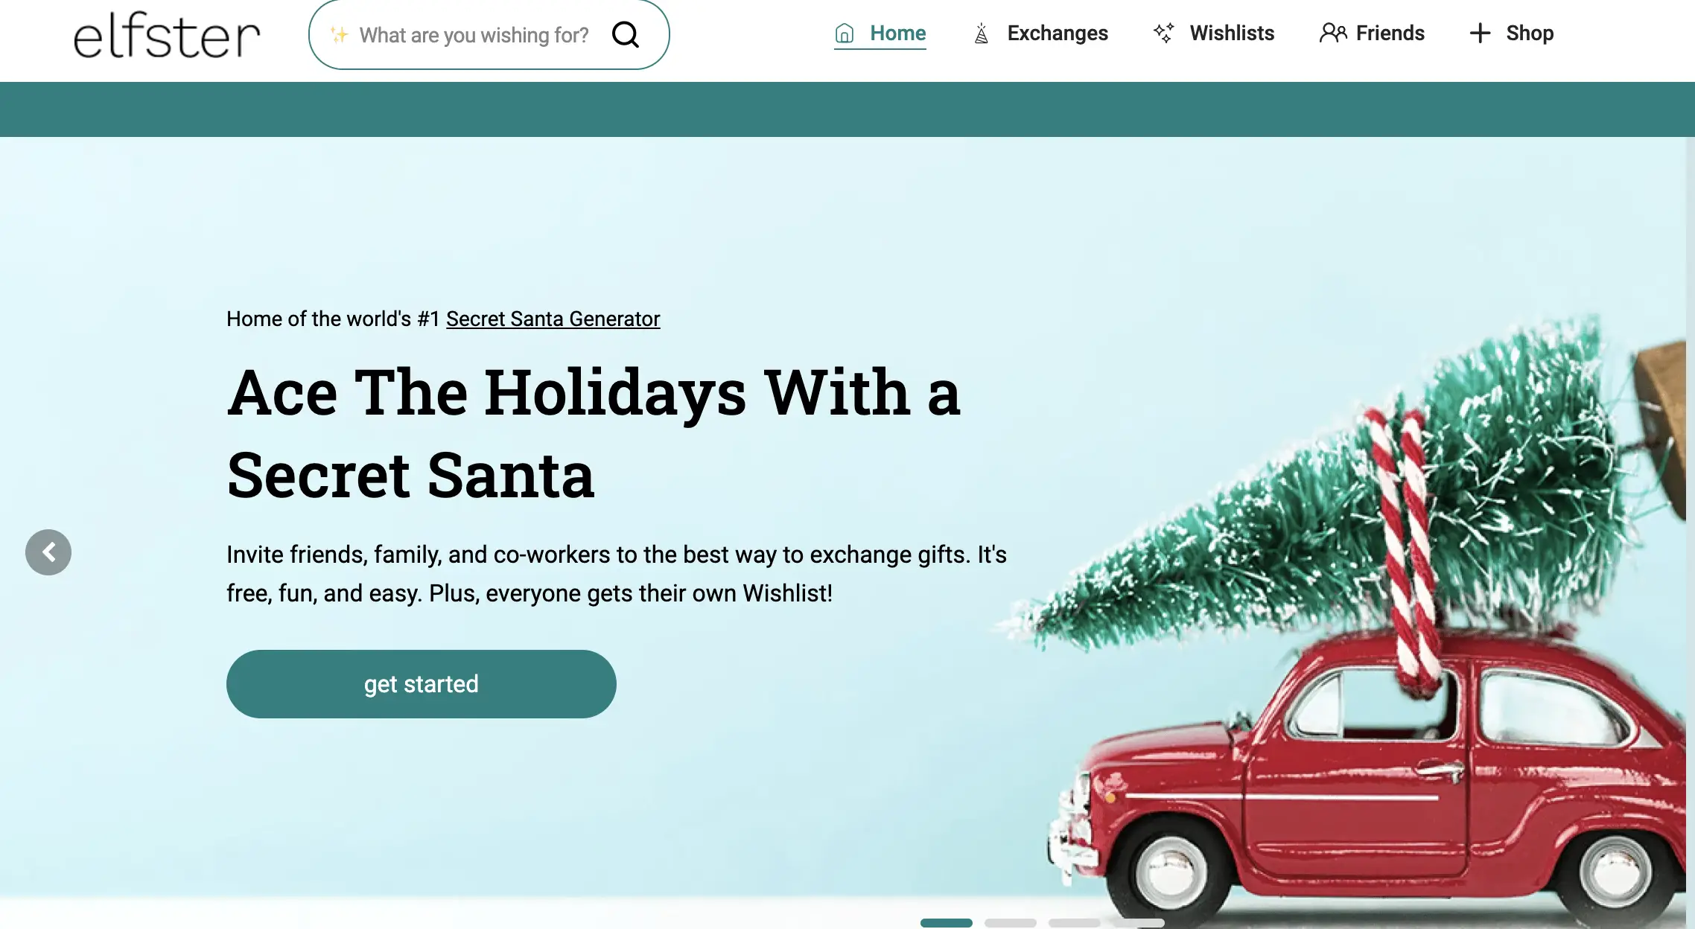Click the elfster logo
Viewport: 1695px width, 929px height.
click(167, 34)
